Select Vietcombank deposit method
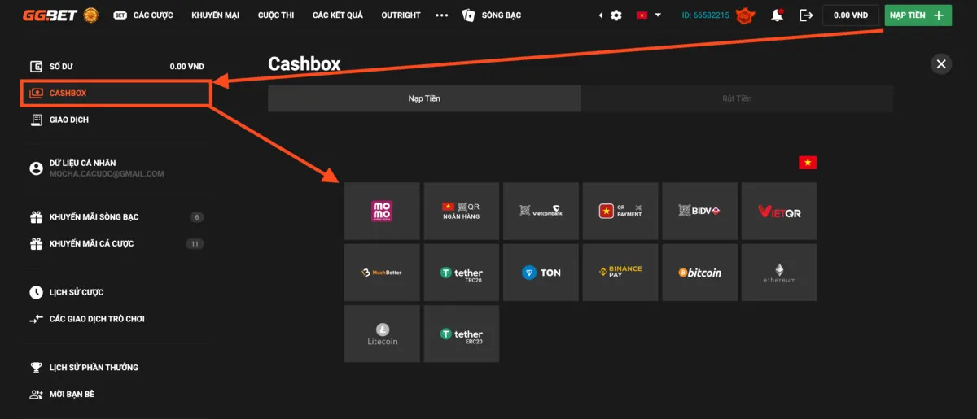The width and height of the screenshot is (977, 419). [541, 211]
